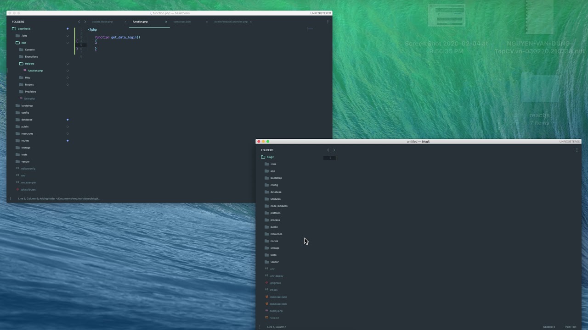
Task: Go forward using the right arrow in basethesis window
Action: tap(85, 22)
